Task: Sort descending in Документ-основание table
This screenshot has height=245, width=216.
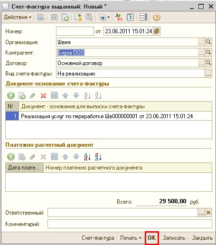Action: [98, 95]
